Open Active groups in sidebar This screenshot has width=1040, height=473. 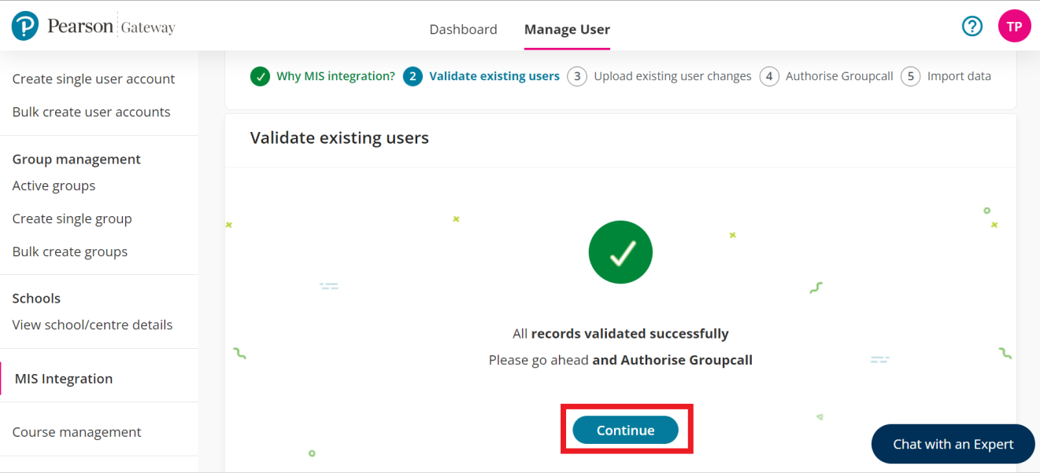pos(54,185)
